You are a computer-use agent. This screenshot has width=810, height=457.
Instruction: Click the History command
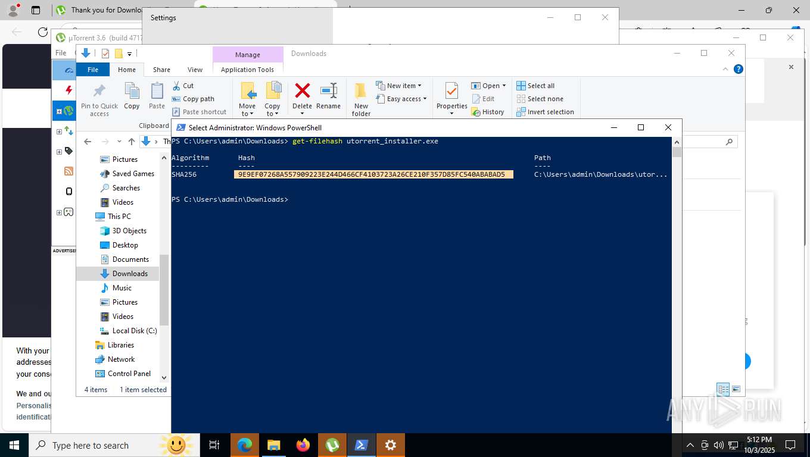point(488,112)
